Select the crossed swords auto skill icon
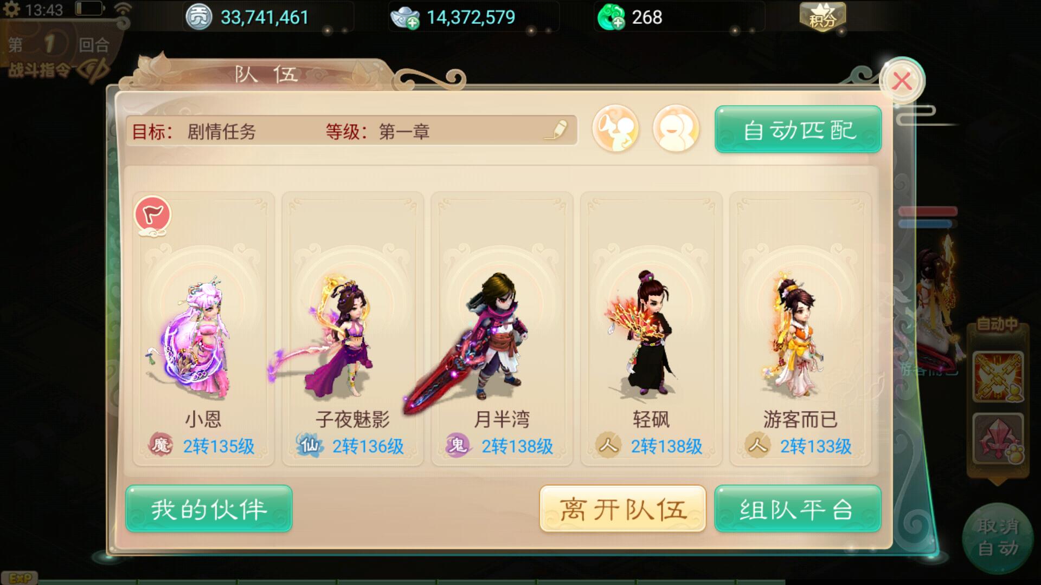The height and width of the screenshot is (585, 1041). point(998,377)
